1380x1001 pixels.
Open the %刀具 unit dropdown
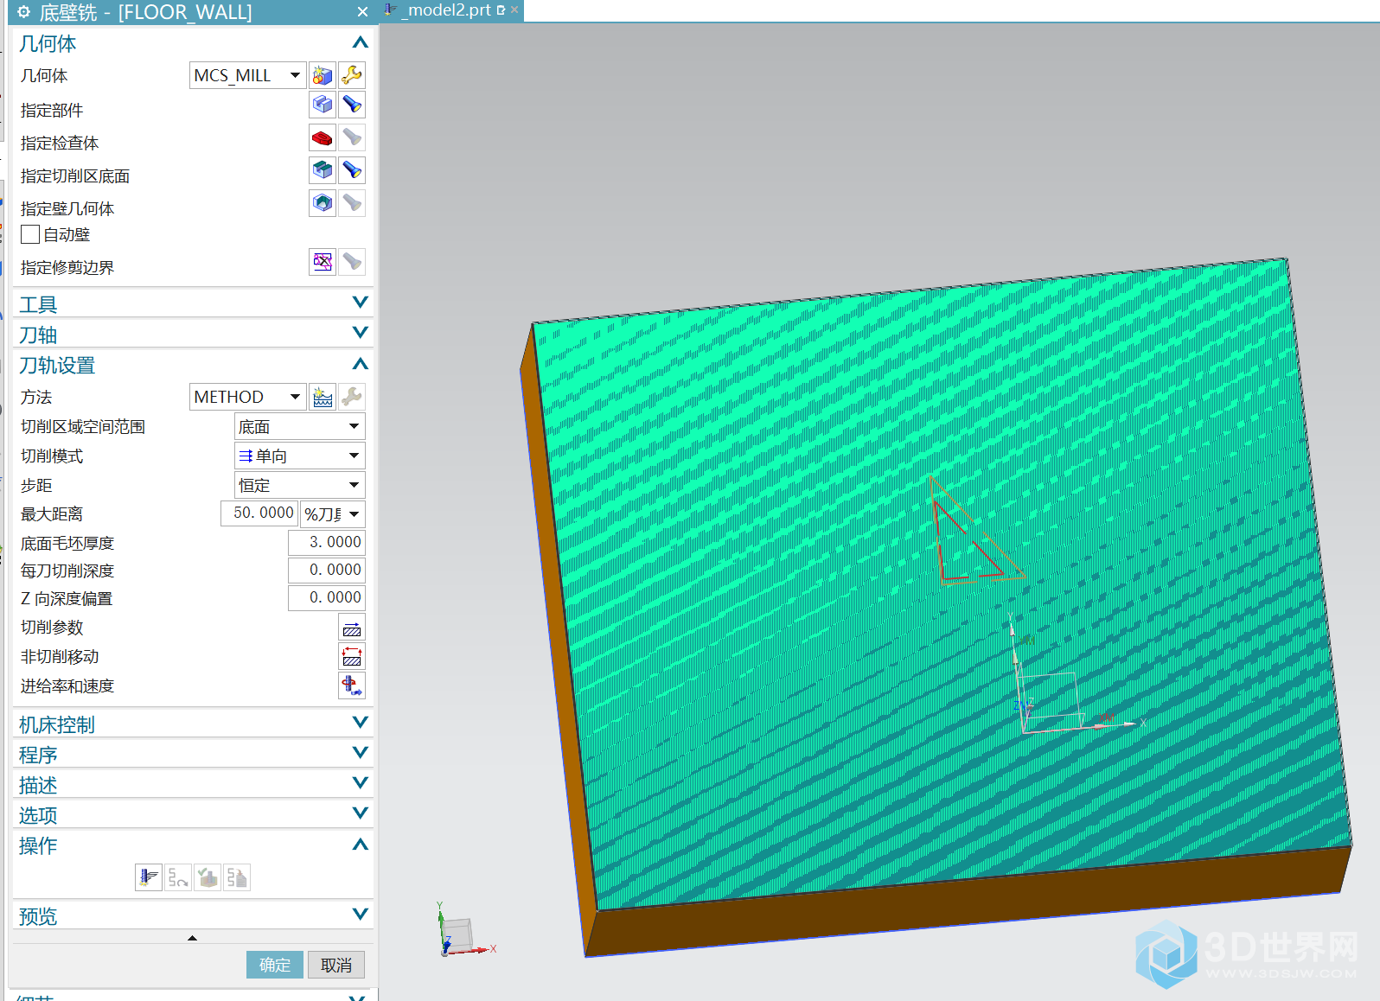point(333,513)
